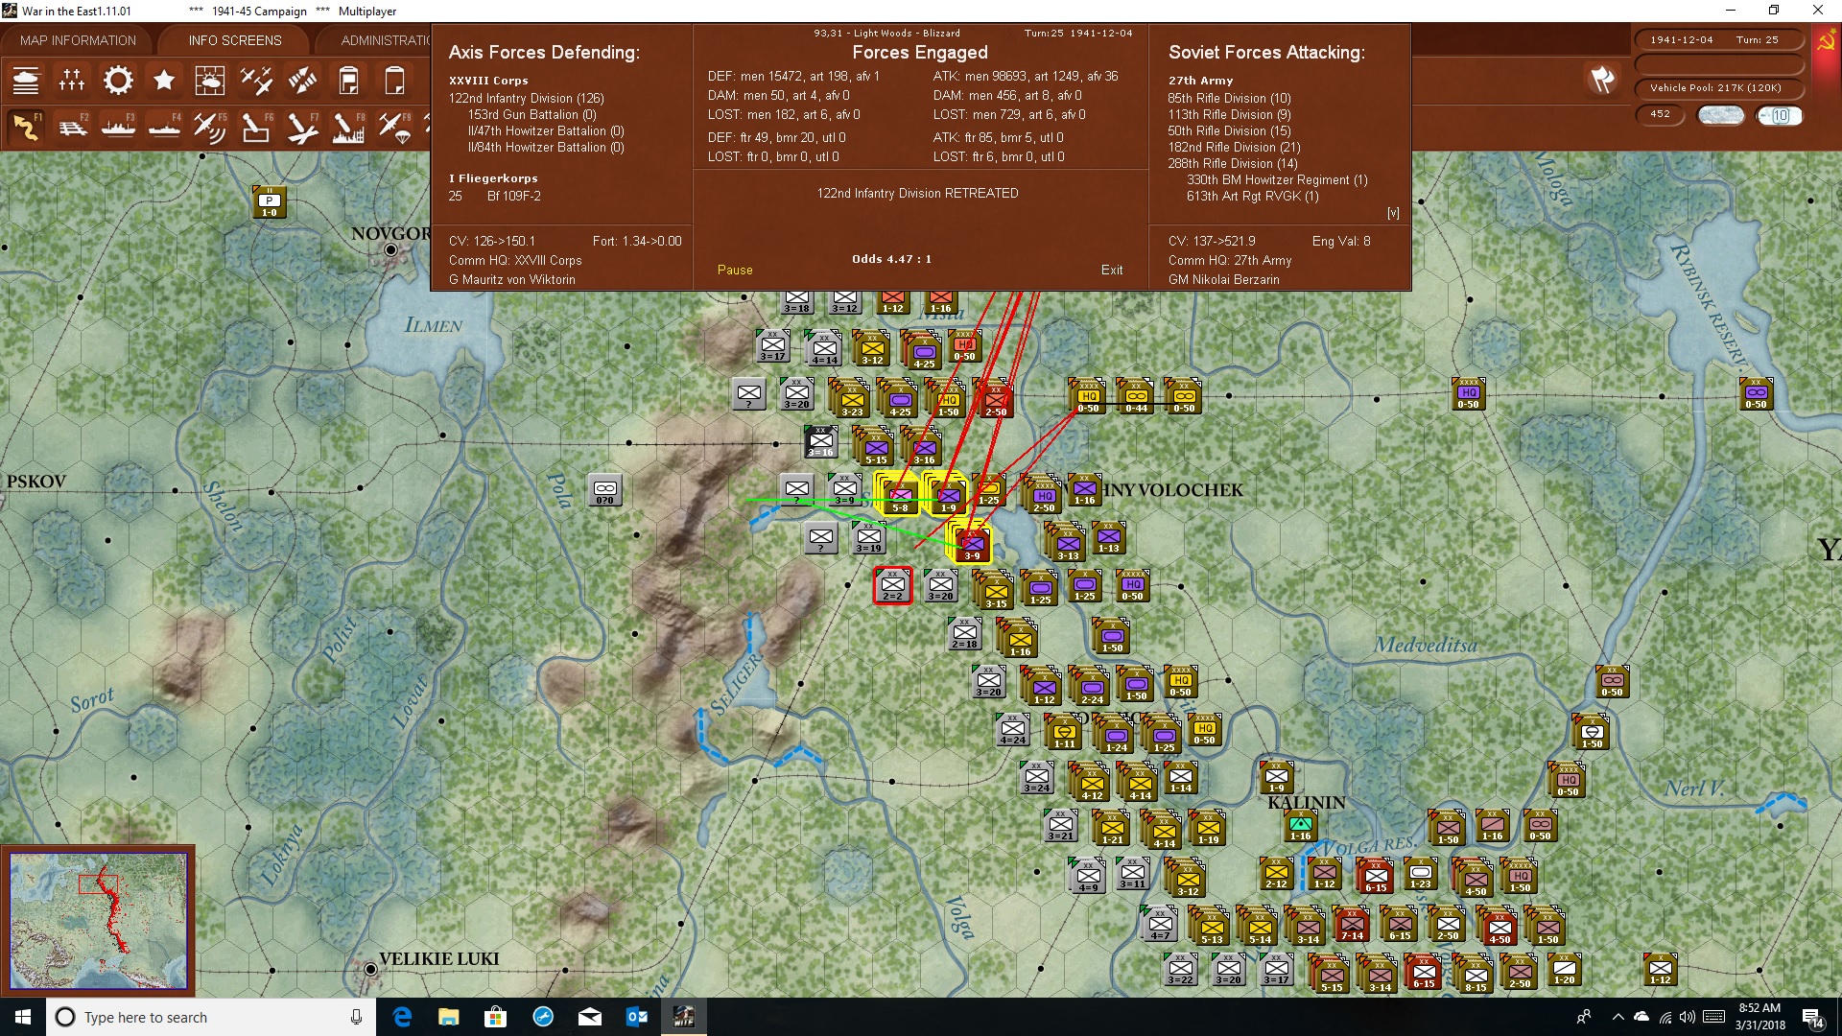Select the F6 bomb unit mode icon

click(256, 128)
